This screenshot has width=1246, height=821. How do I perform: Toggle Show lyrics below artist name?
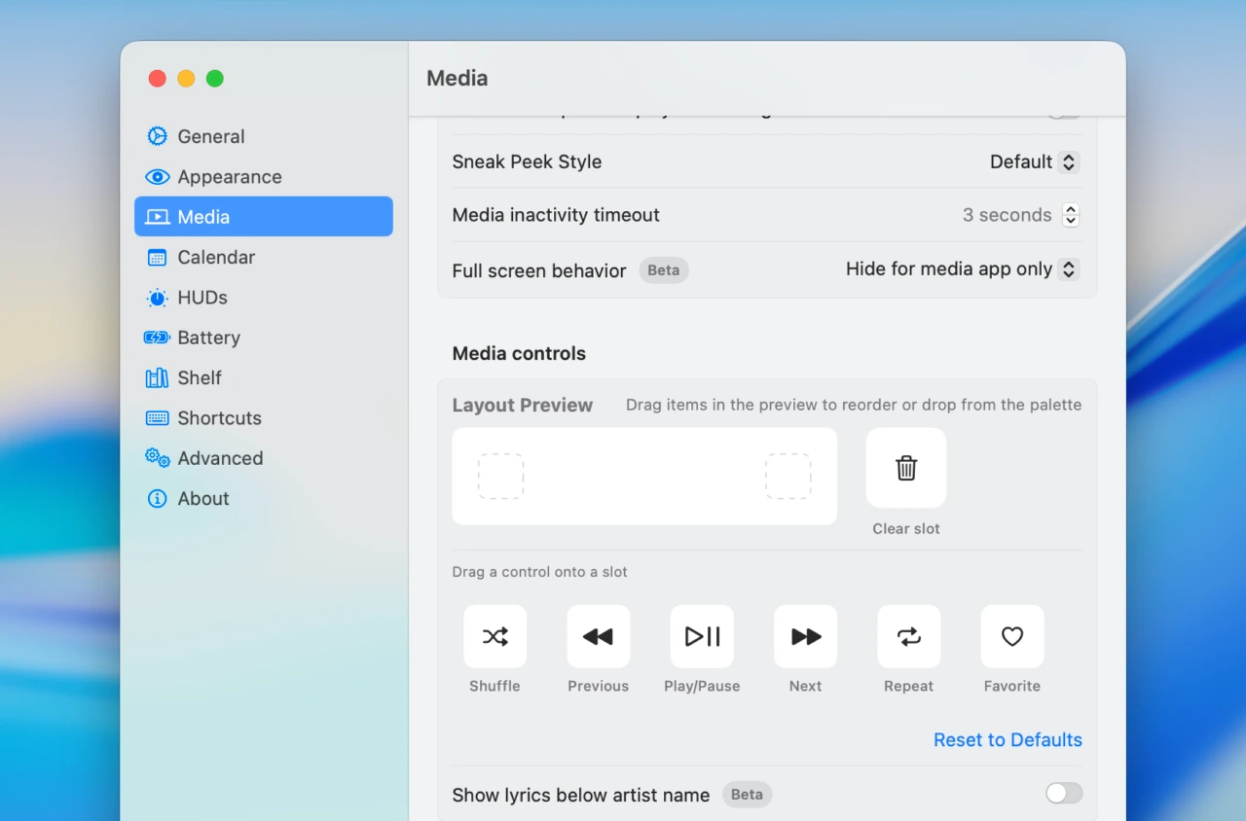1063,794
